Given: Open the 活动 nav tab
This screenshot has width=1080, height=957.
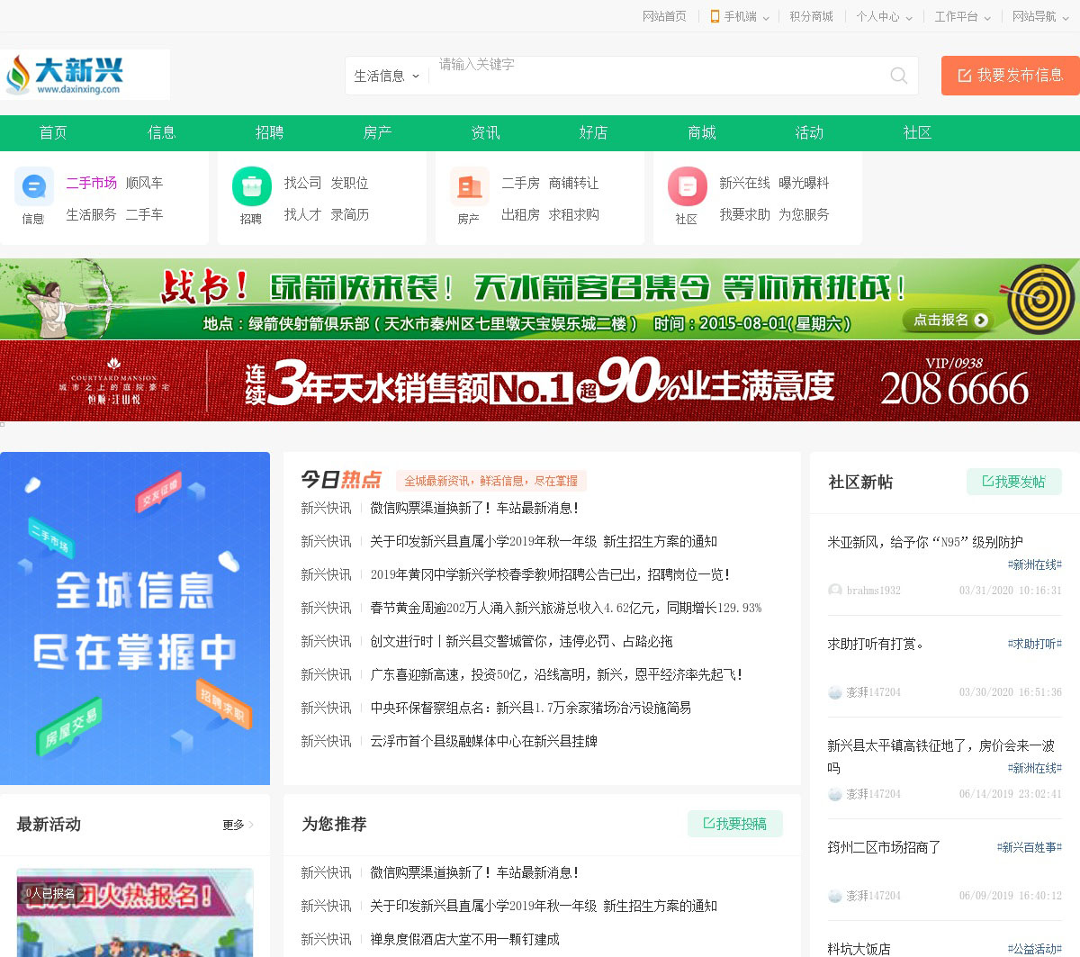Looking at the screenshot, I should (x=809, y=132).
